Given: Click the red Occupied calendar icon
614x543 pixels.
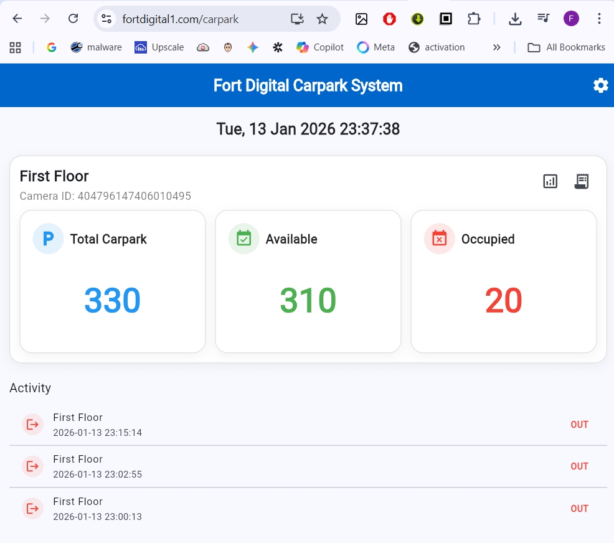Looking at the screenshot, I should click(439, 238).
